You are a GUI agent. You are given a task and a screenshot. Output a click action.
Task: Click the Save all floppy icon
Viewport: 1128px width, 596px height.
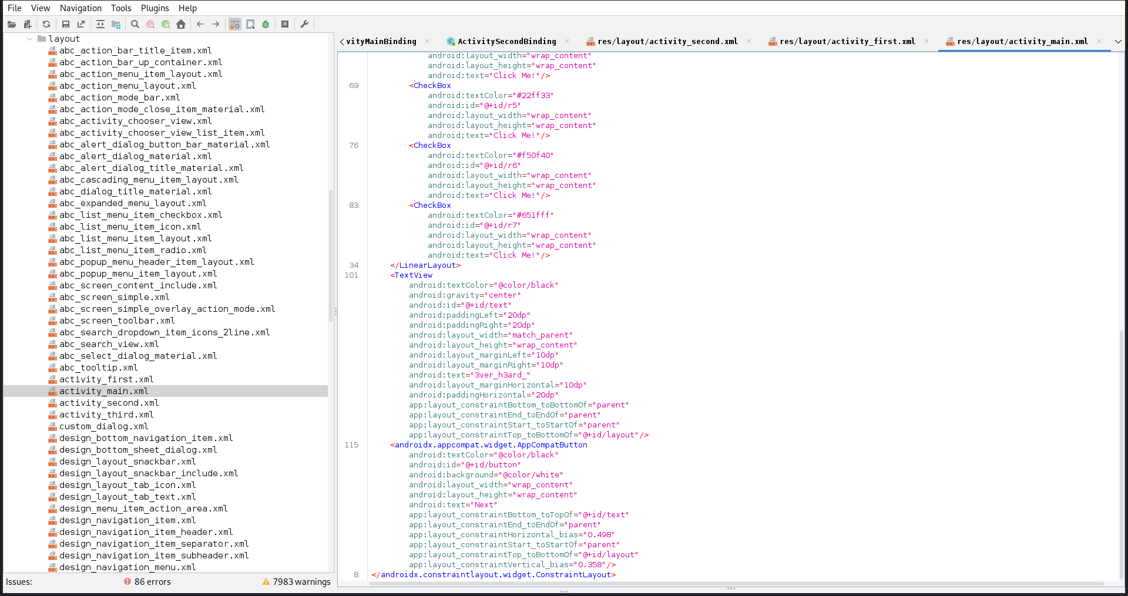point(66,24)
